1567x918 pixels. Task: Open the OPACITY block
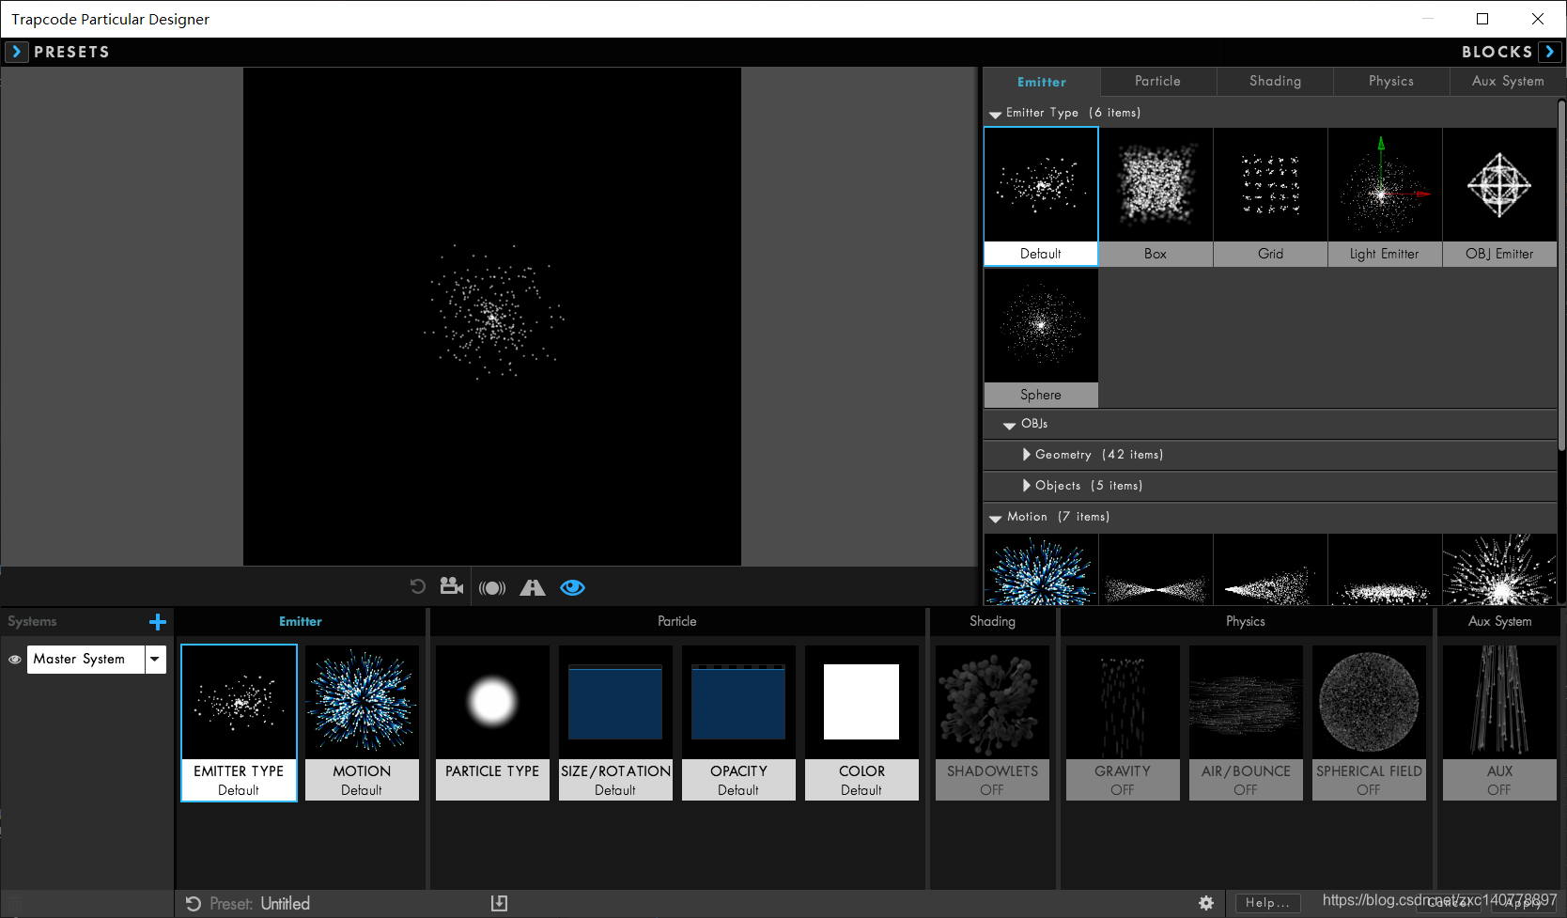pos(738,723)
